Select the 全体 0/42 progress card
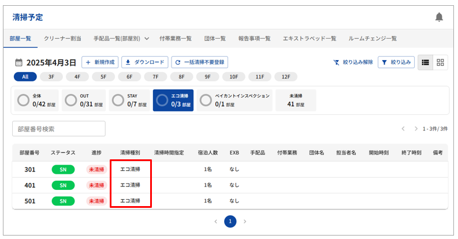This screenshot has width=458, height=239. (36, 100)
